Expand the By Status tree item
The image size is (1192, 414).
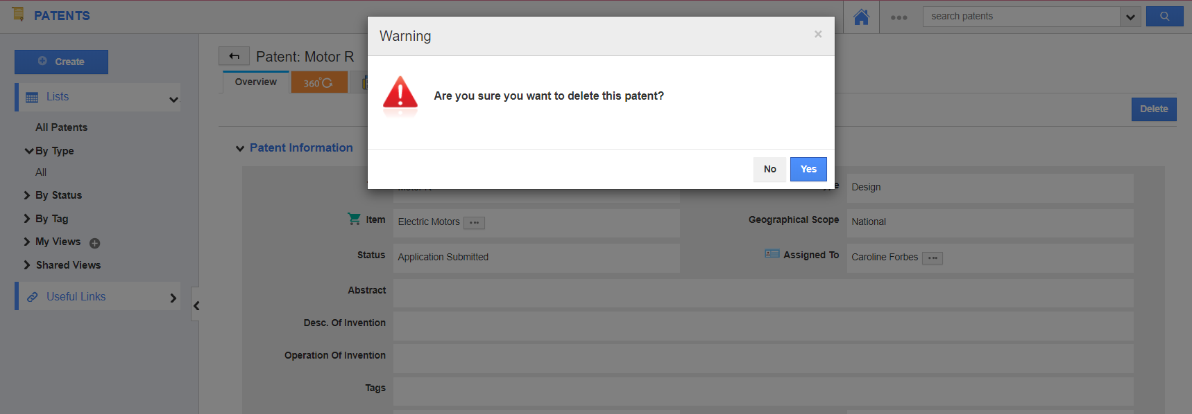click(27, 195)
